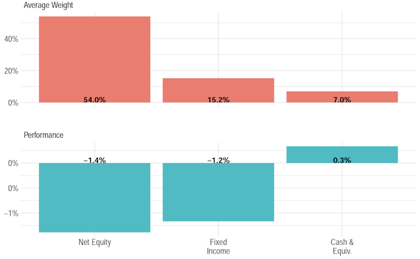Viewport: 420px width, 259px height.
Task: Click the Net Equity x-axis label
Action: click(x=94, y=242)
